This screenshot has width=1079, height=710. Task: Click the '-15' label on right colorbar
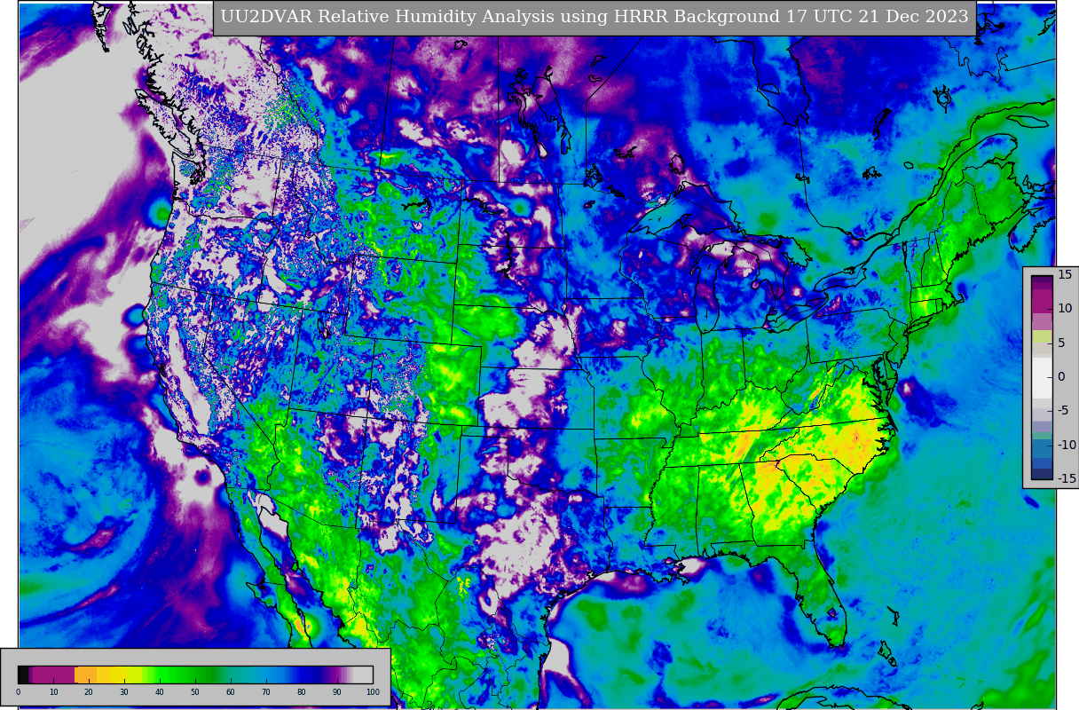[1066, 478]
